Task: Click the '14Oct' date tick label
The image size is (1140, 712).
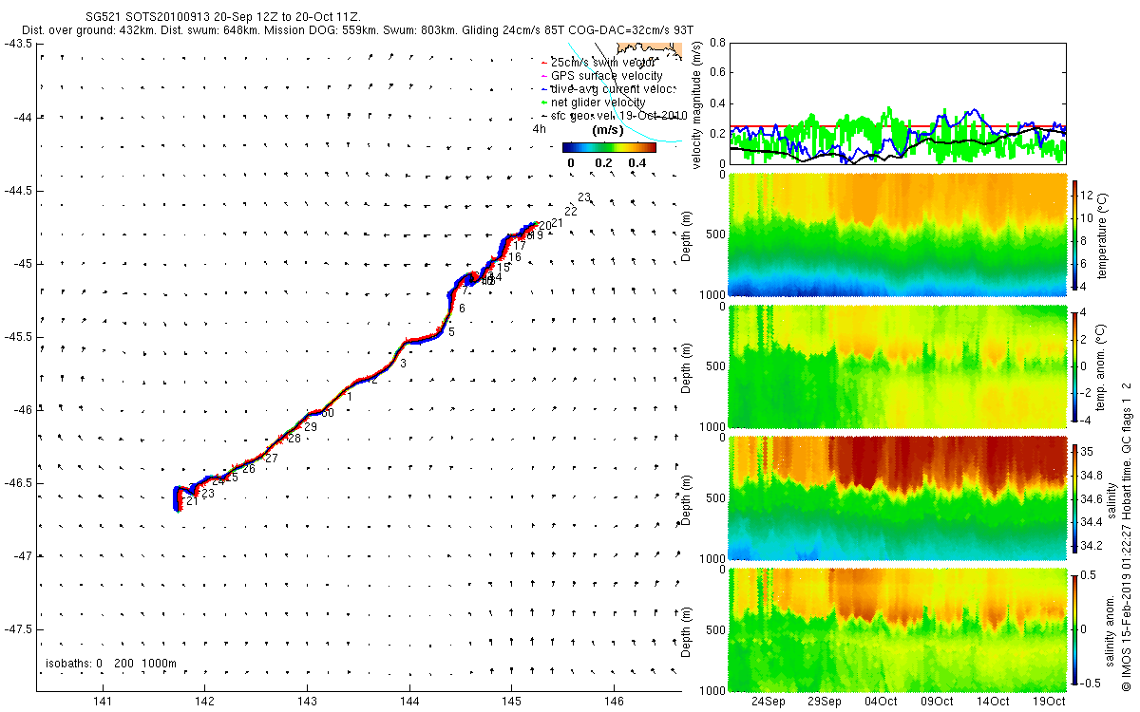Action: 993,702
